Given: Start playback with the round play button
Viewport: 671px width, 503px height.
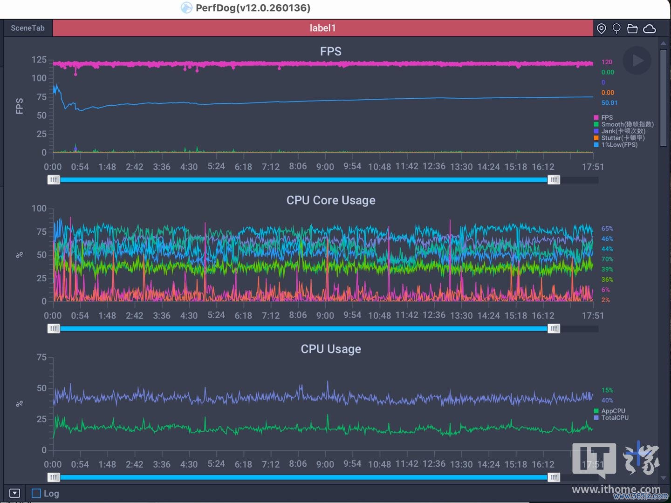Looking at the screenshot, I should (x=637, y=61).
